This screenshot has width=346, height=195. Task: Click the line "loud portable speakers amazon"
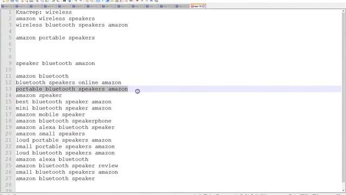coord(64,140)
